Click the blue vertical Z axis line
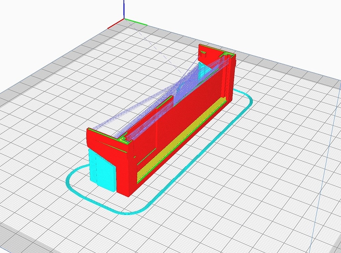 tap(124, 9)
